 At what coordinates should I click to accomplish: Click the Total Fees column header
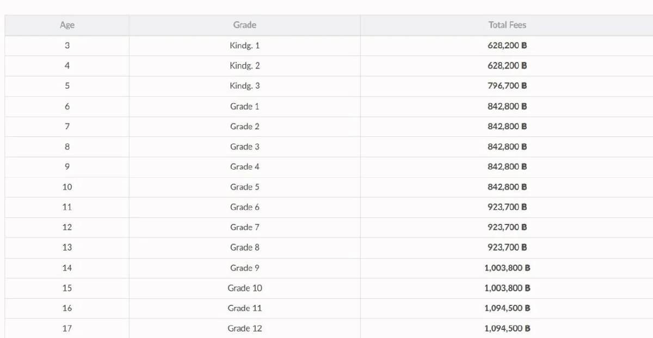507,25
